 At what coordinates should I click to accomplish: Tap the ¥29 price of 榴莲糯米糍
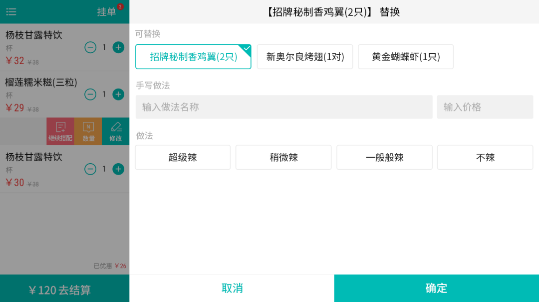click(15, 107)
